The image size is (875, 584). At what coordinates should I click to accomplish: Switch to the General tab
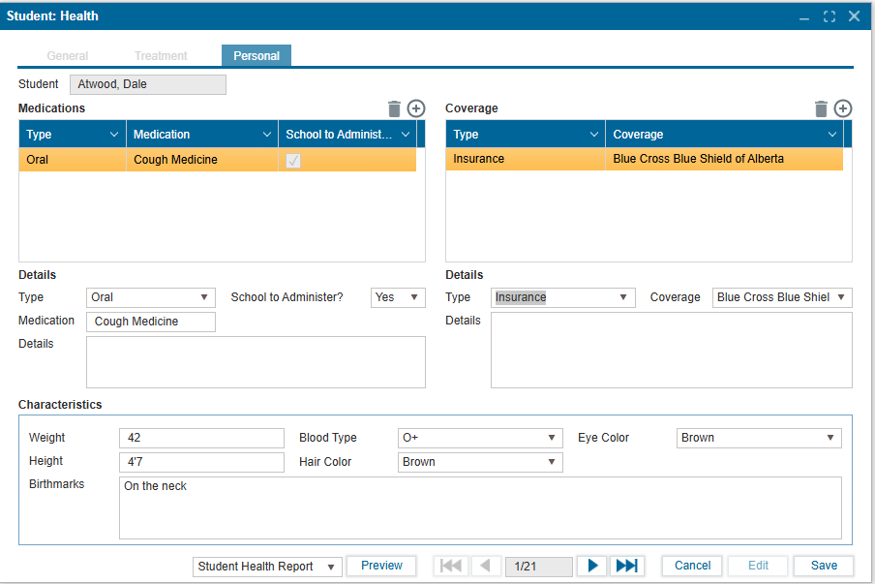[x=68, y=56]
